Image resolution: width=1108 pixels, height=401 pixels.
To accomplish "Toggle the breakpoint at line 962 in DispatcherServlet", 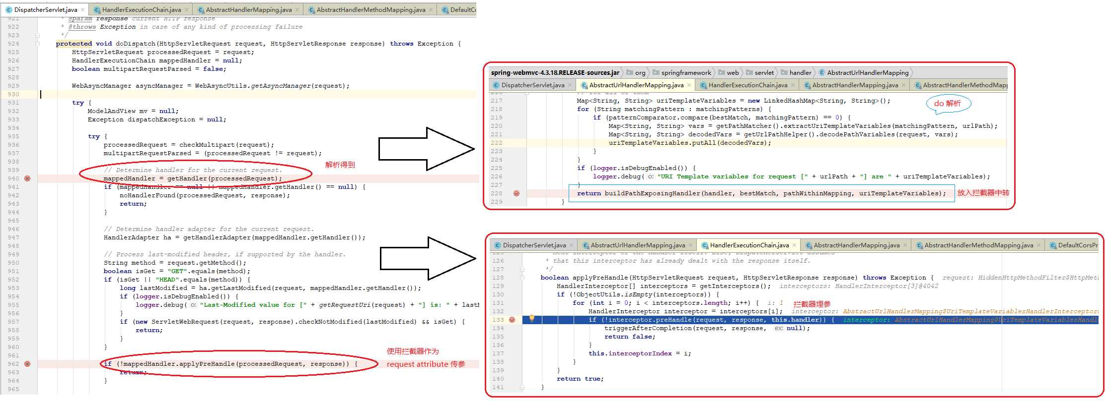I will pos(27,364).
